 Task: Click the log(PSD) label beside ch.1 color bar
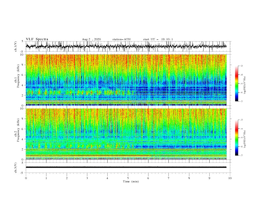coord(245,85)
